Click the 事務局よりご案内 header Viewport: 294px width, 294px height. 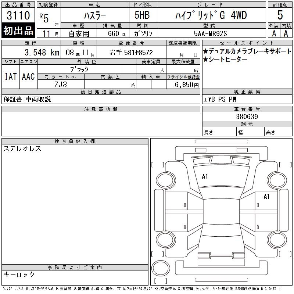pyautogui.click(x=75, y=268)
